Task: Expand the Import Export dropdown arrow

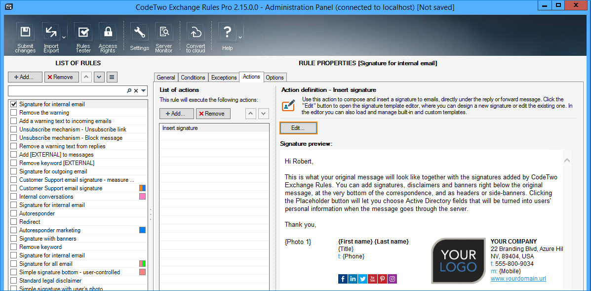Action: tap(64, 38)
